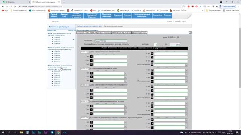Click the год field showing 2021
Image resolution: width=241 pixels, height=135 pixels.
tap(174, 45)
